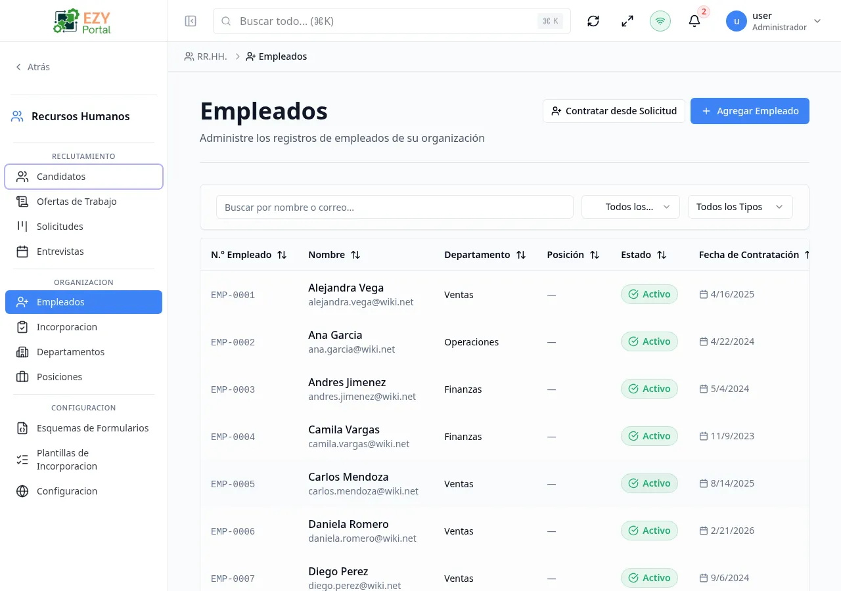Screen dimensions: 841x591
Task: Click the Incorporacion clipboard icon
Action: [22, 327]
